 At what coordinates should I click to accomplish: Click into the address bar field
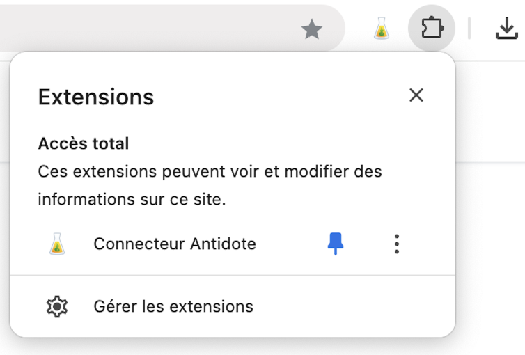tap(139, 29)
